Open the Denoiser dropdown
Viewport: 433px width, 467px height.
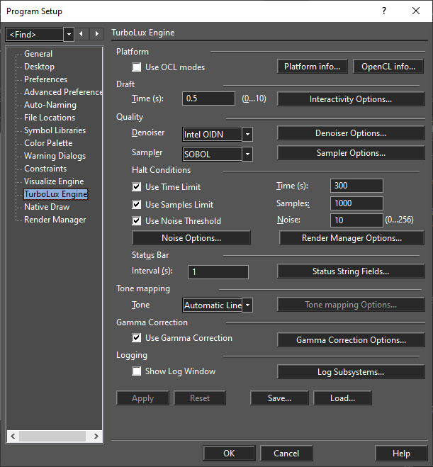[247, 135]
